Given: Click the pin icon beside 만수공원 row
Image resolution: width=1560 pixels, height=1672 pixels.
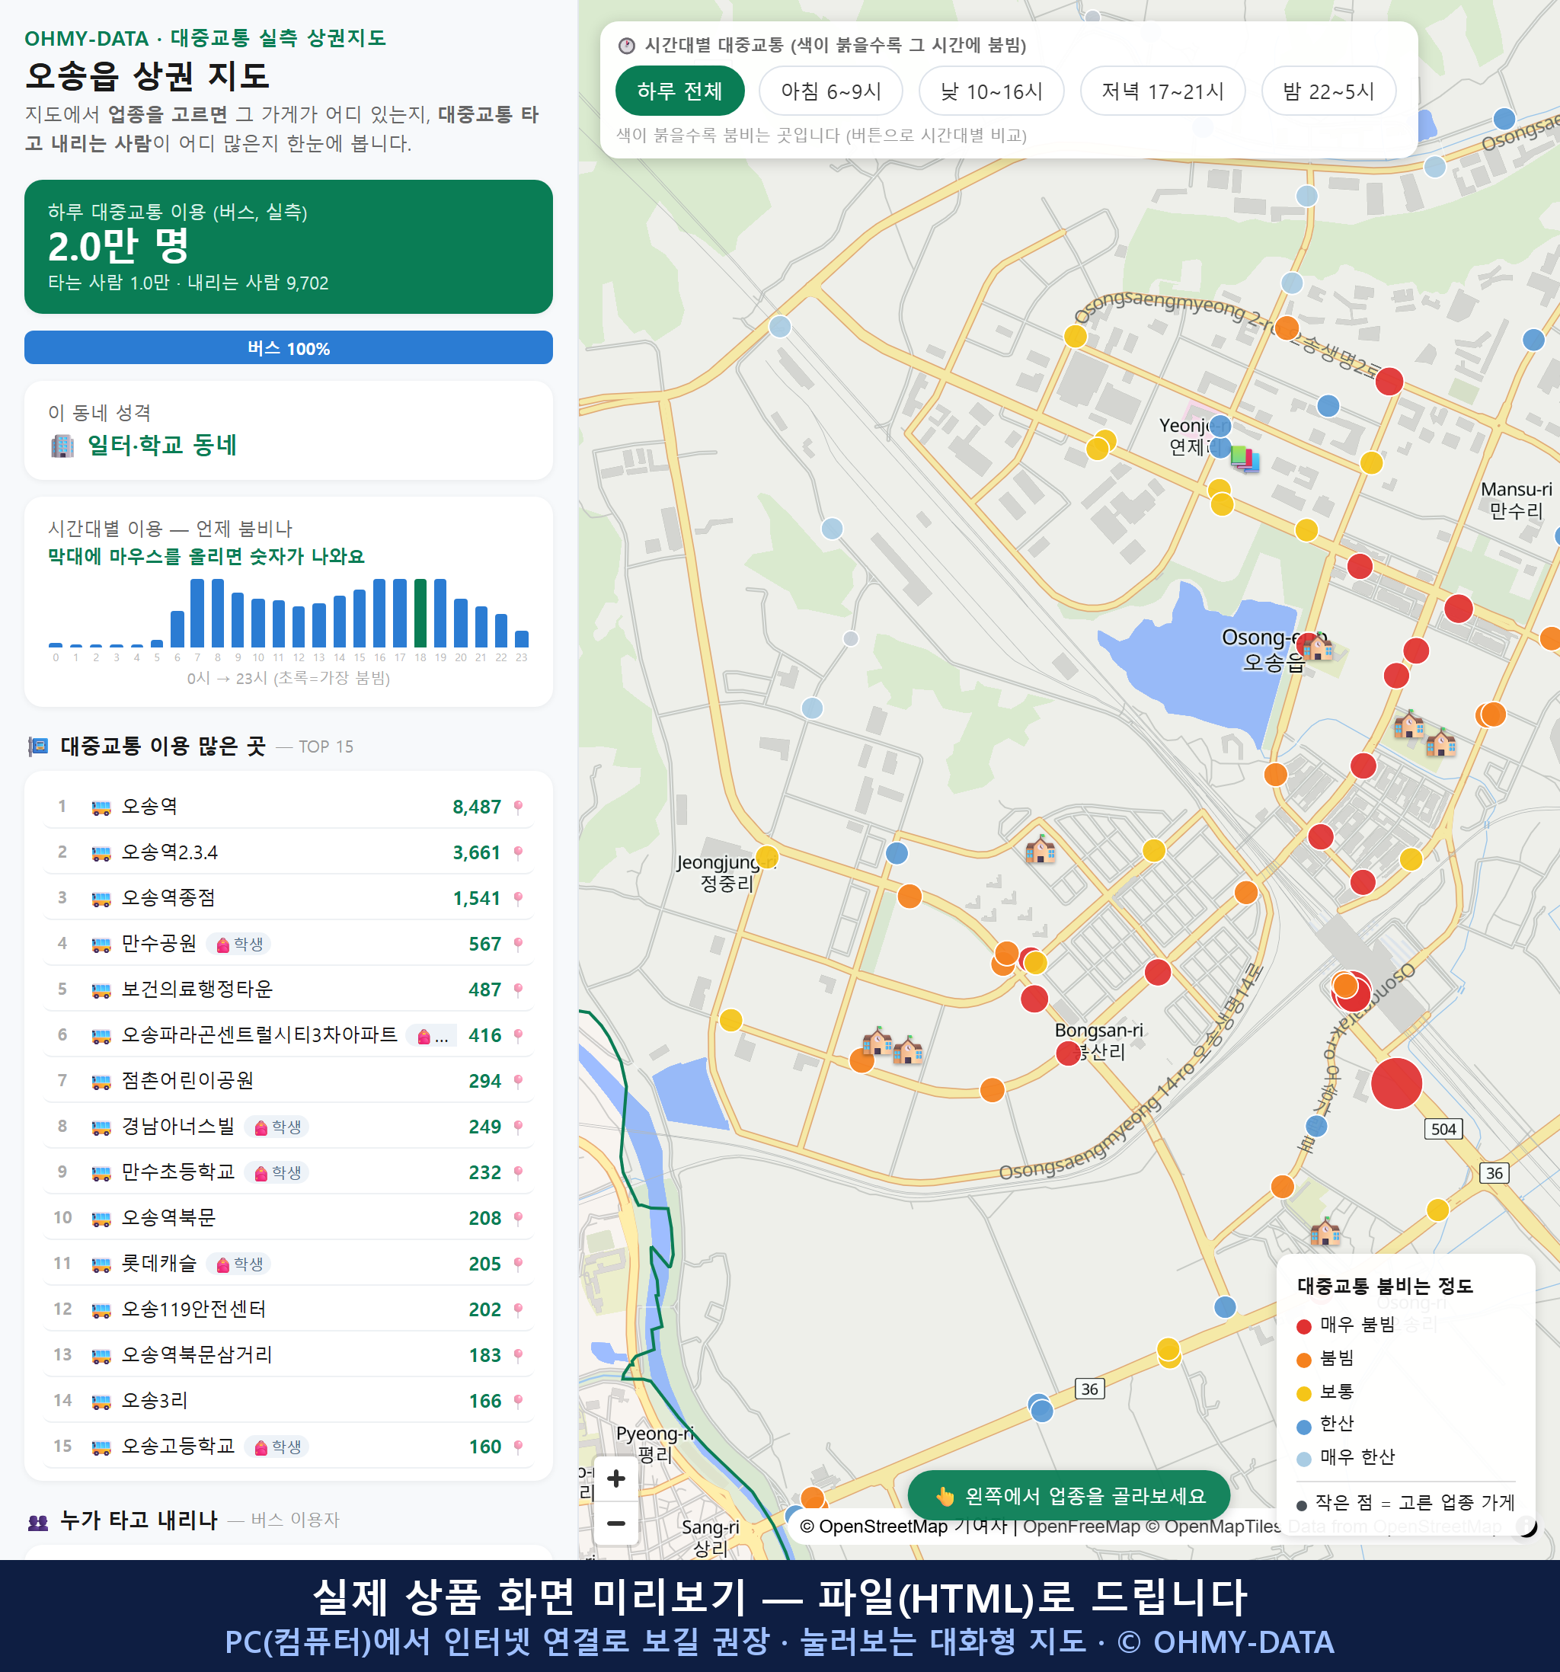Looking at the screenshot, I should (518, 945).
